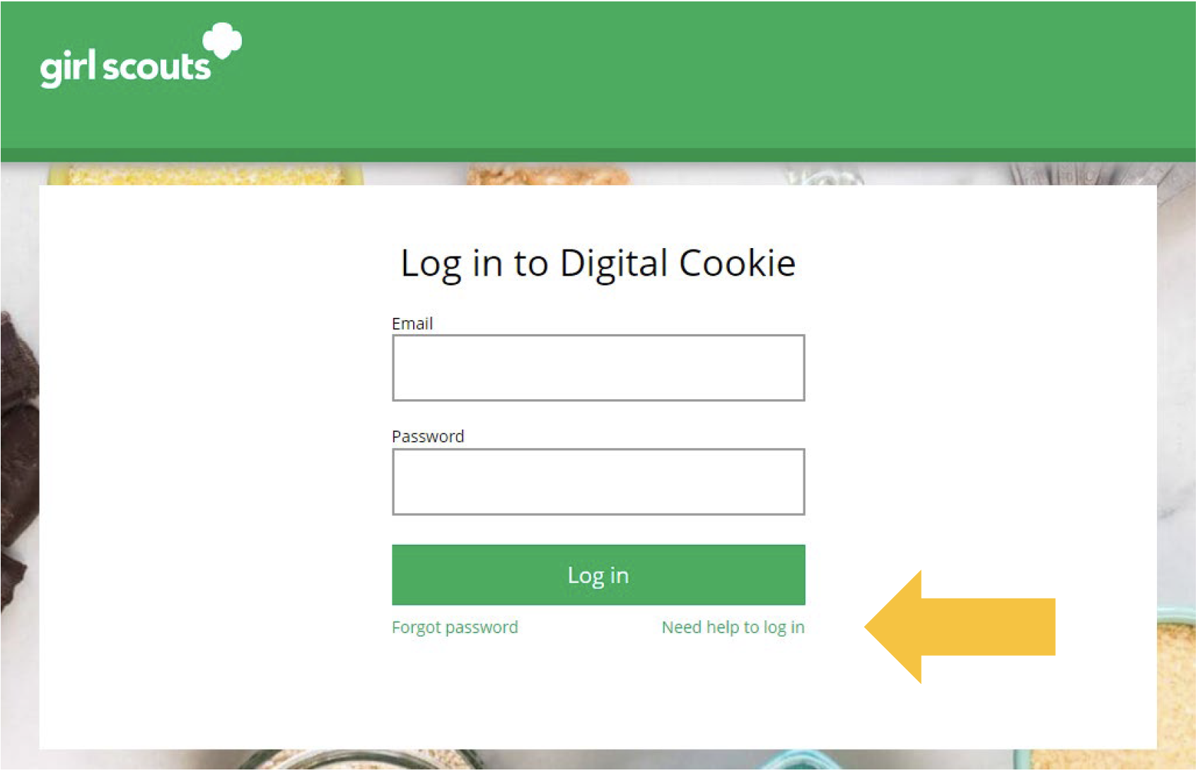Click the Girl Scouts trefoil logo icon
Viewport: 1198px width, 773px height.
coord(222,40)
